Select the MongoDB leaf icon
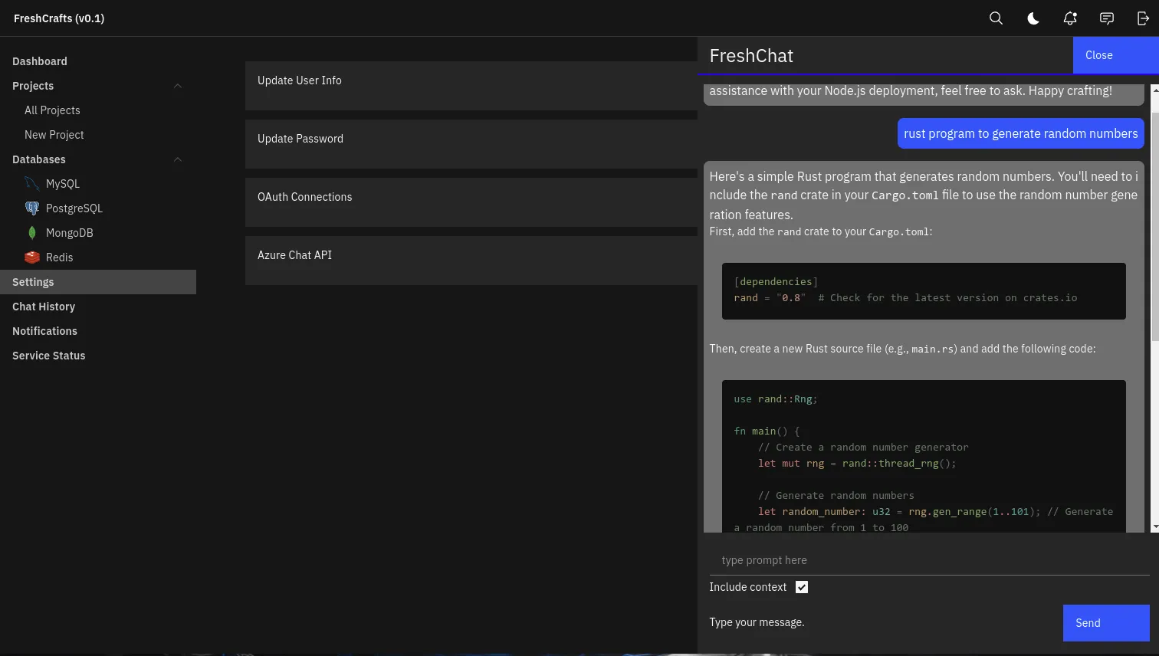 [31, 233]
